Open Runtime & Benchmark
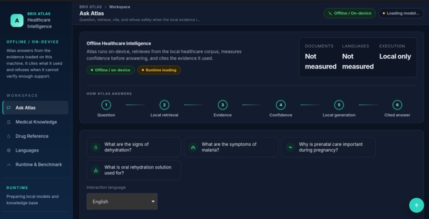This screenshot has height=219, width=429. tap(35, 165)
